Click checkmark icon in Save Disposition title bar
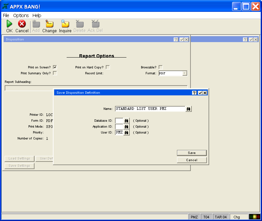Image resolution: width=262 pixels, height=221 pixels. tap(200, 93)
